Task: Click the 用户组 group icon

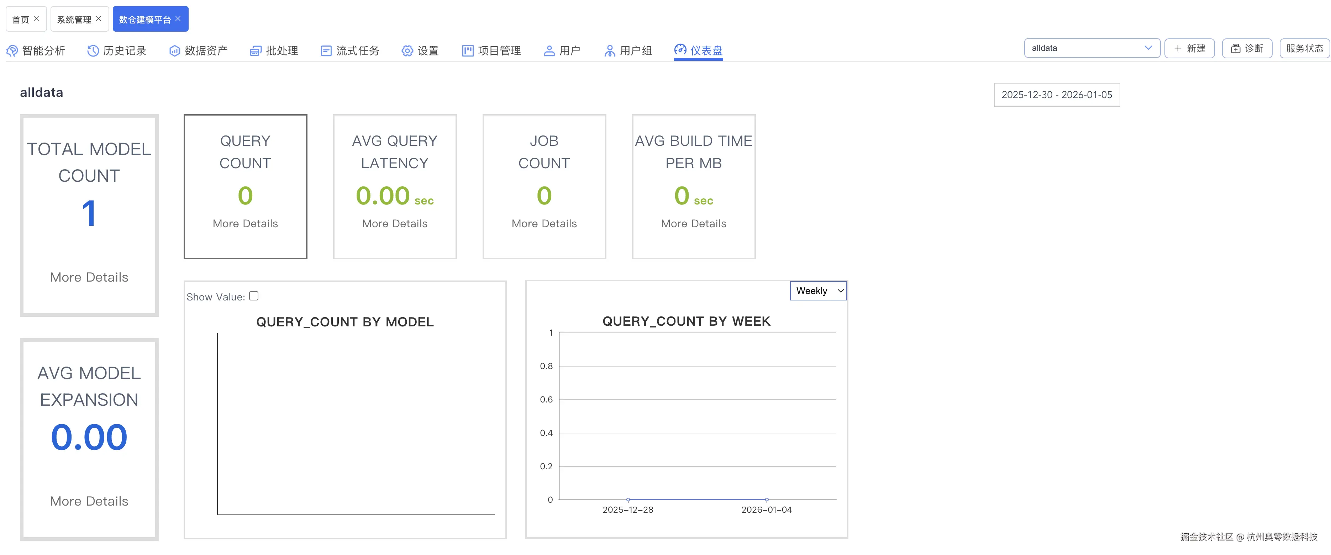Action: pos(610,50)
